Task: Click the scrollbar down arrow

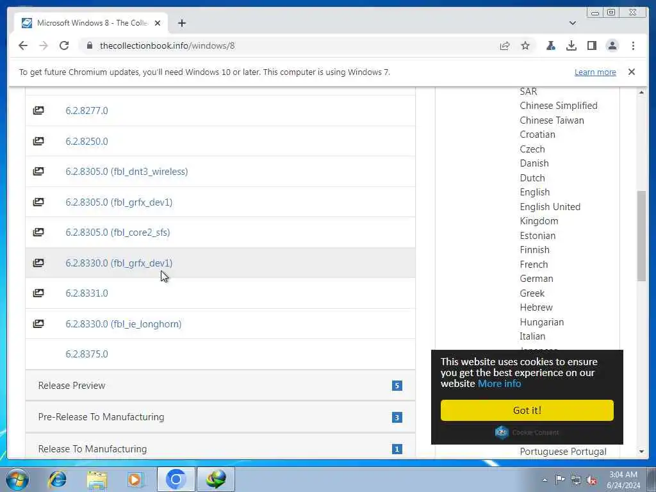Action: [641, 452]
